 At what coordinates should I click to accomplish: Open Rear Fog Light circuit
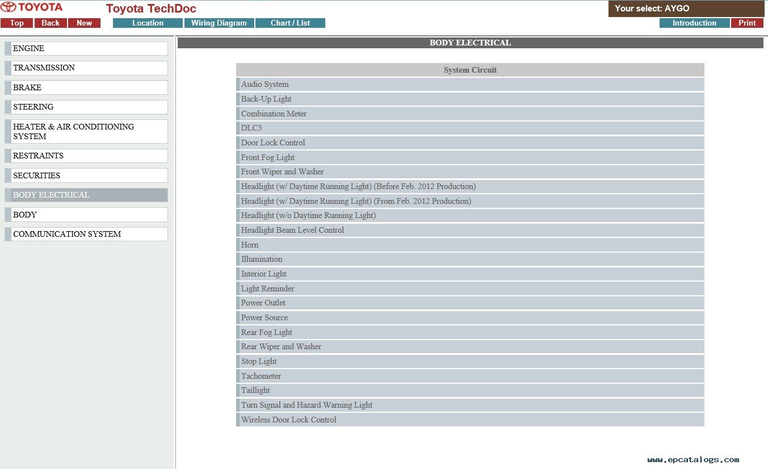tap(470, 332)
